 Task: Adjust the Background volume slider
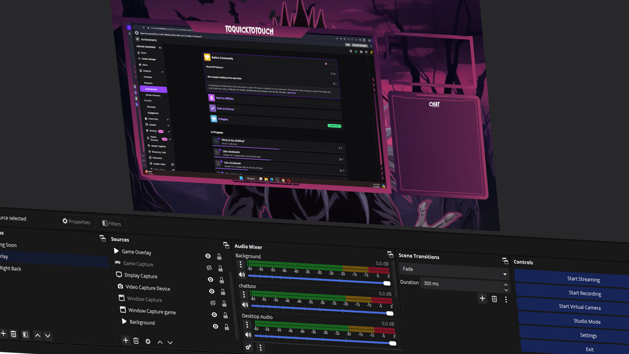tap(319, 280)
